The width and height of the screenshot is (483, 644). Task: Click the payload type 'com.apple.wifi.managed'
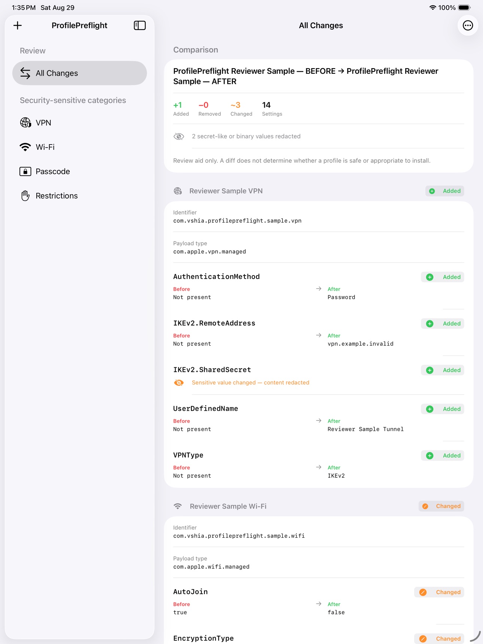[x=211, y=567]
